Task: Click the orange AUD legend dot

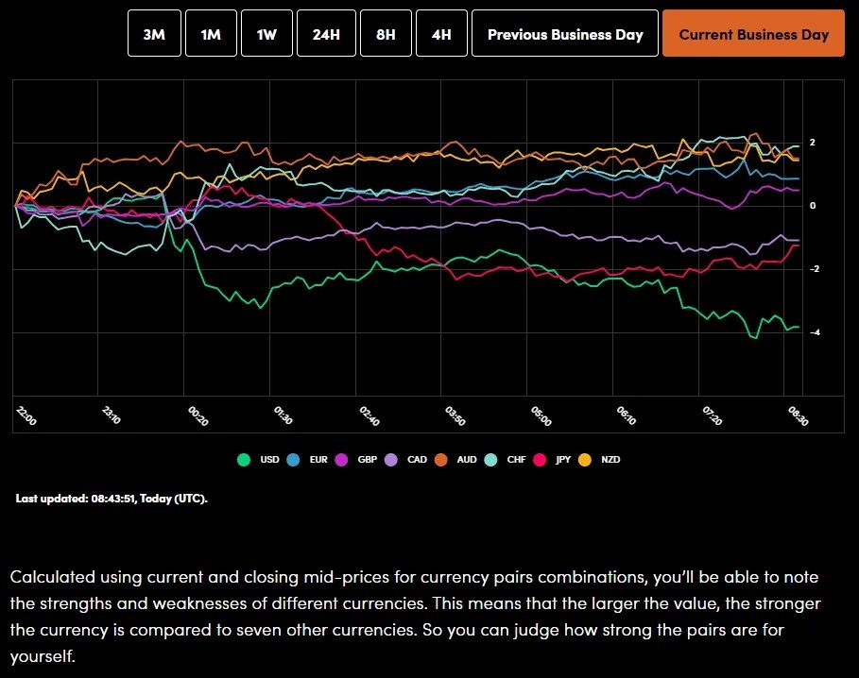Action: pos(440,460)
